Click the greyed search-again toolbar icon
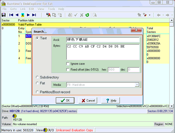 pos(139,15)
